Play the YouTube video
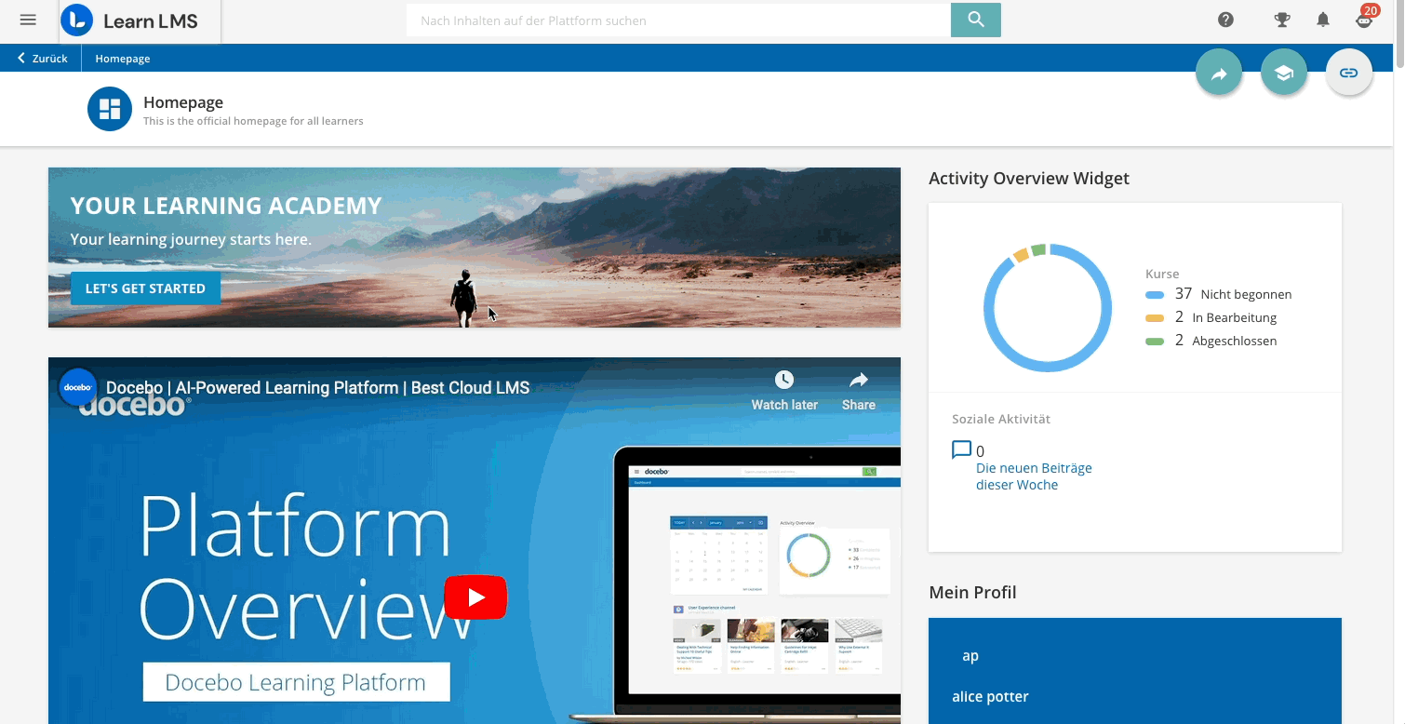Image resolution: width=1405 pixels, height=724 pixels. click(x=475, y=597)
